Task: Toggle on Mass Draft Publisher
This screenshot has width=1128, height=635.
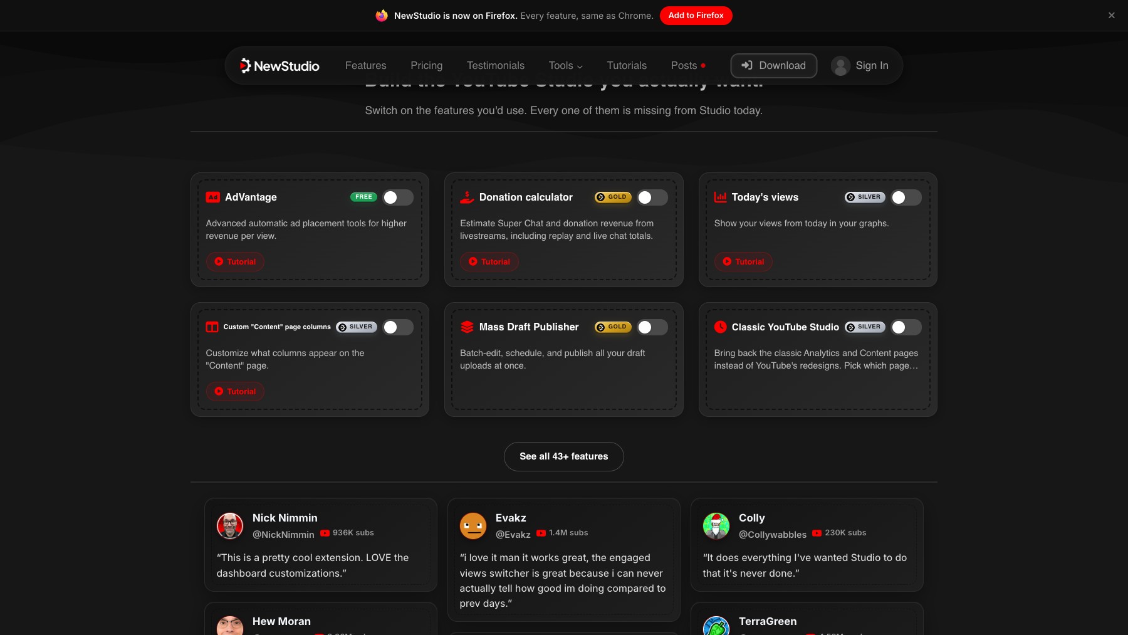Action: pos(652,327)
